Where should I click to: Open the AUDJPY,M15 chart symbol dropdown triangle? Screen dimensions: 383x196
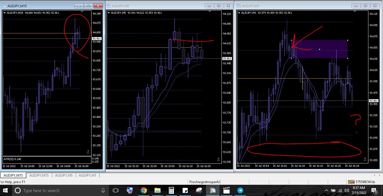coord(5,13)
